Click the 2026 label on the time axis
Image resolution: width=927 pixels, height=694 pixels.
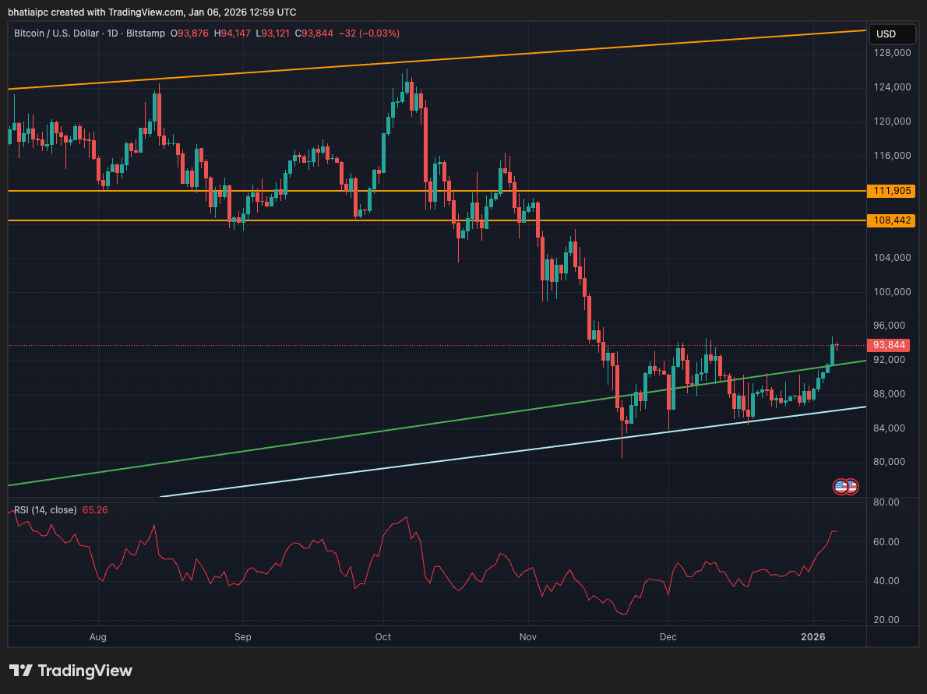(813, 637)
